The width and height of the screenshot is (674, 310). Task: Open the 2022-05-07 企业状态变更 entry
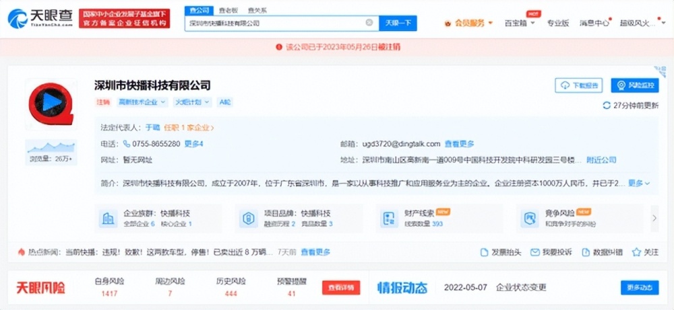tap(495, 288)
